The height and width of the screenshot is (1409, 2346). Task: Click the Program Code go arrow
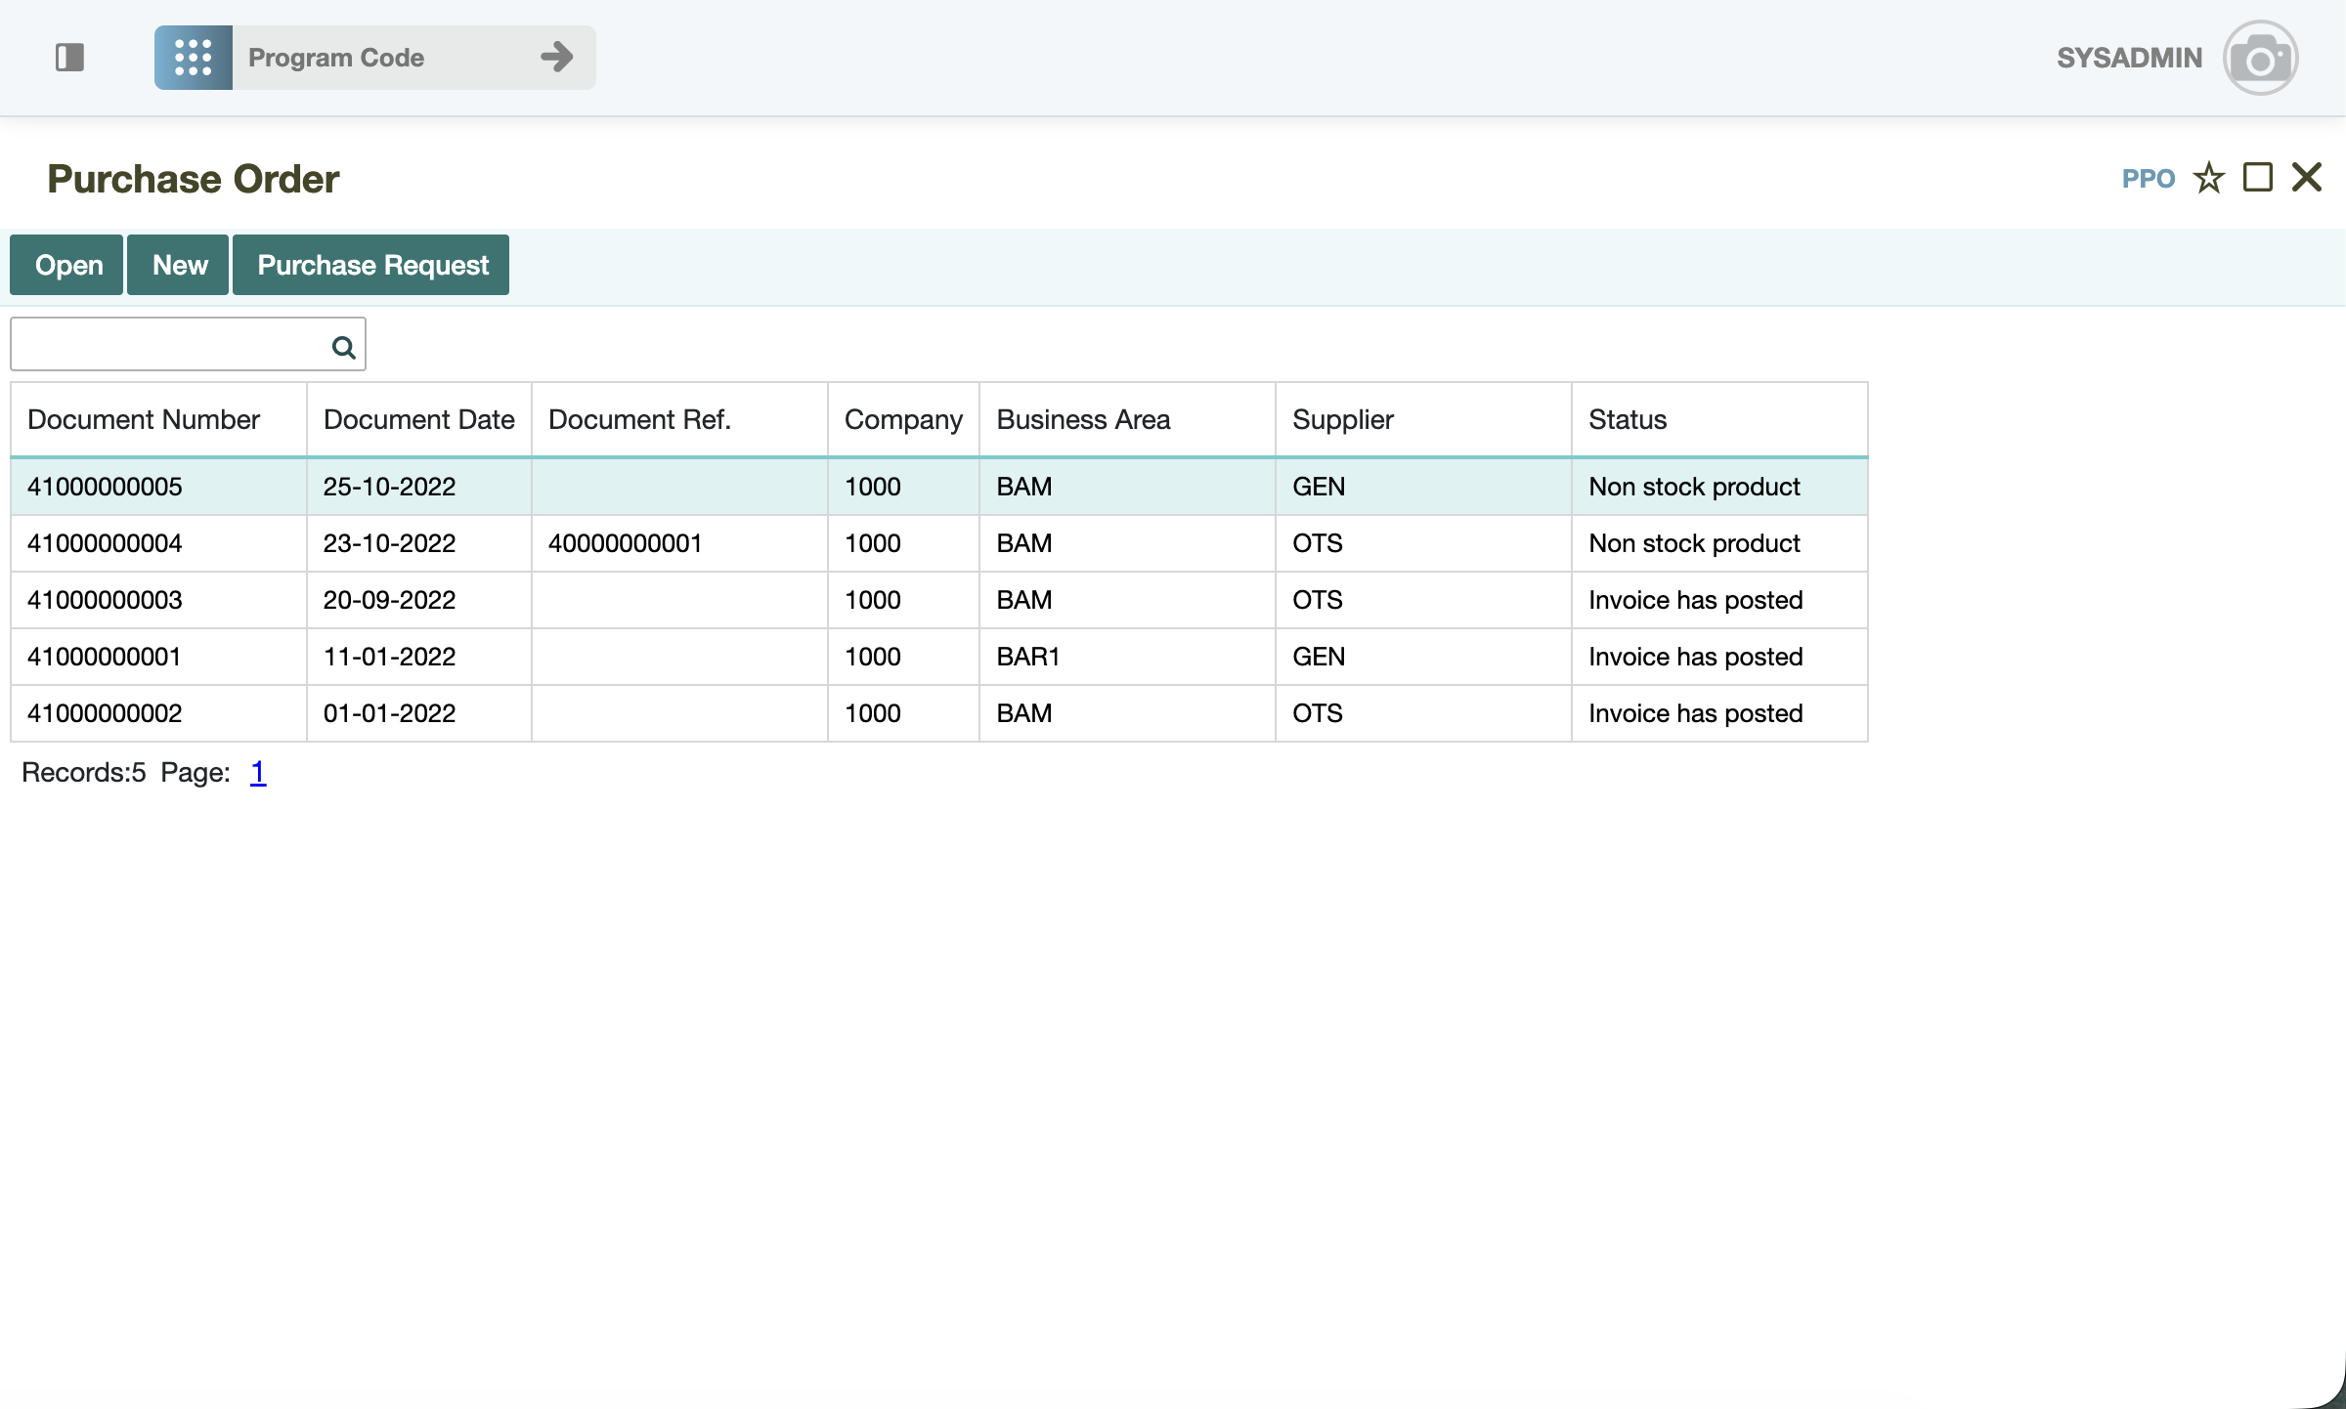click(556, 58)
